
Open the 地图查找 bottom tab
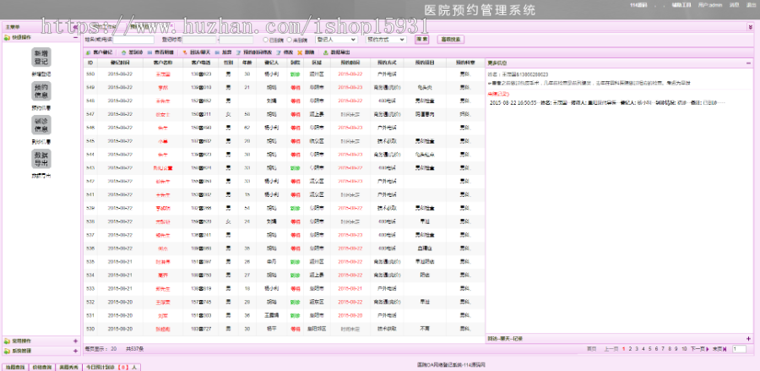tap(15, 367)
